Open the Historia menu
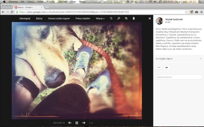 [51, 2]
